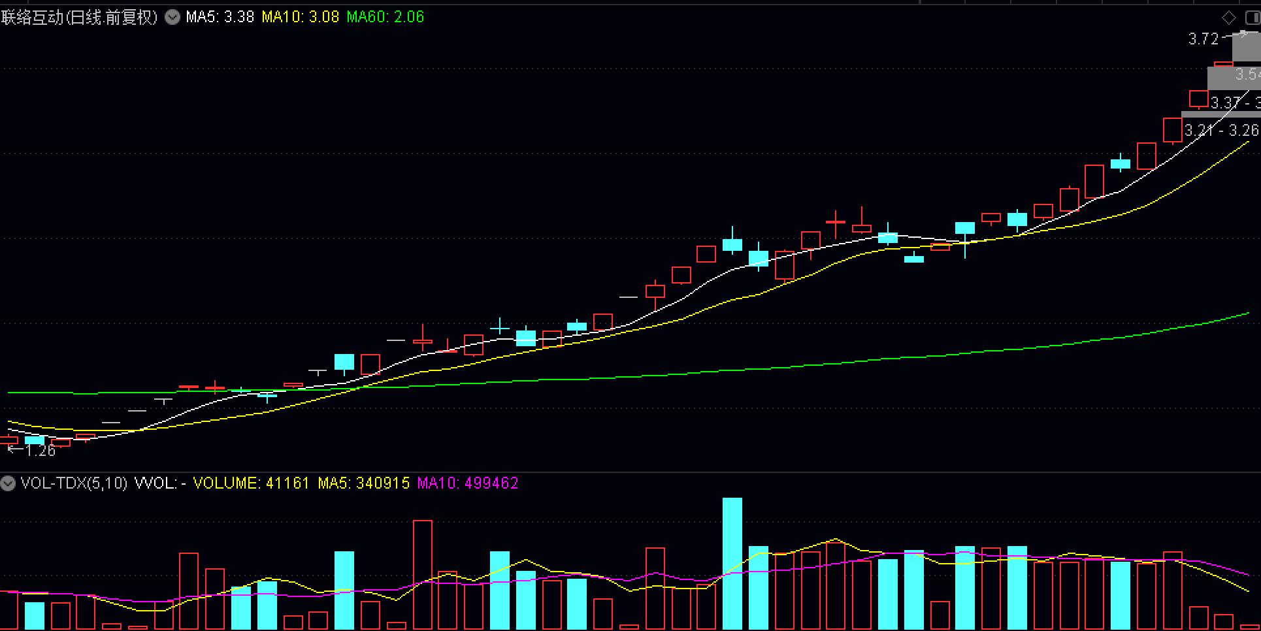
Task: Click the tallest cyan volume bar
Action: [732, 563]
